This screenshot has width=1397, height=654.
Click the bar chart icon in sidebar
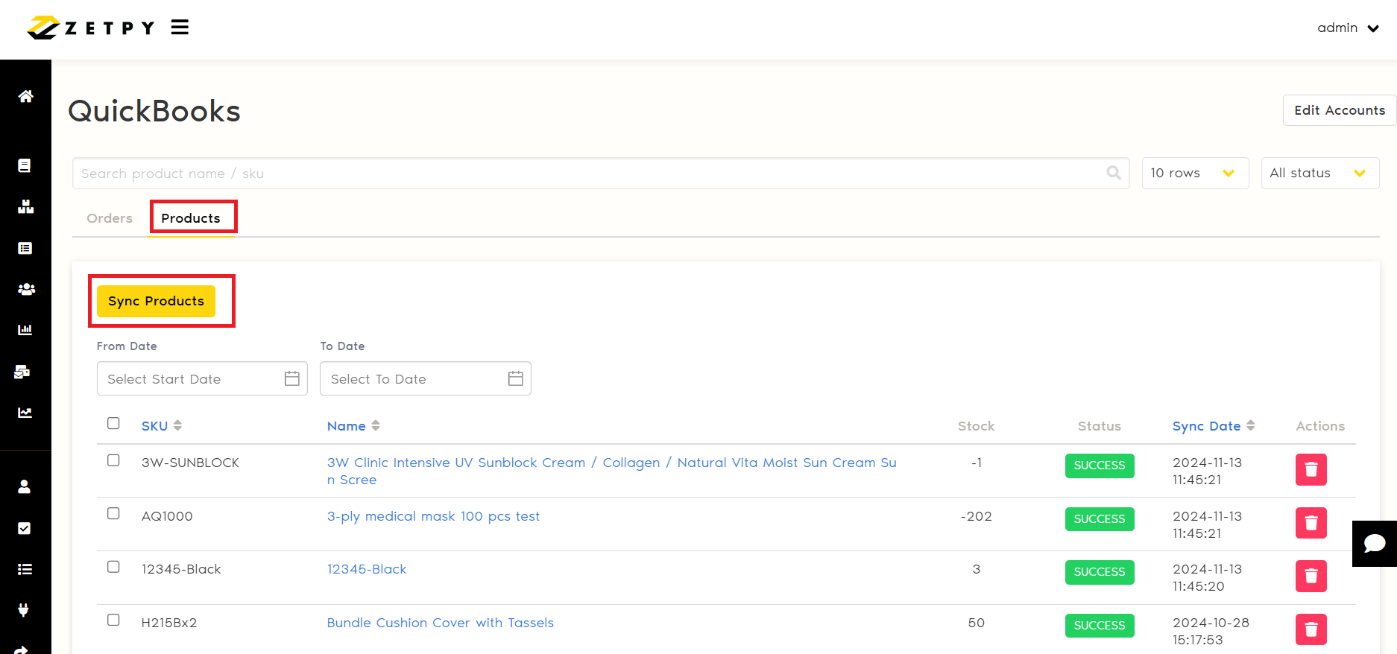[25, 329]
